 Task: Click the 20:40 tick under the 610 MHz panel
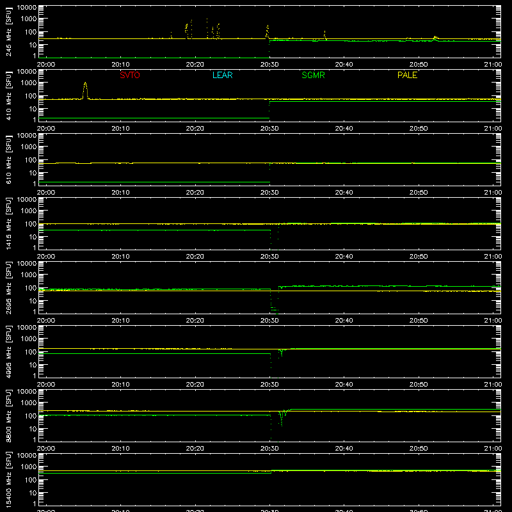coord(344,193)
